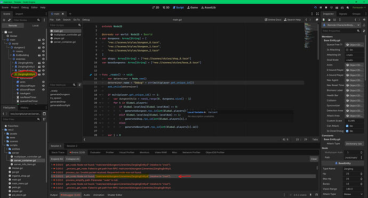
Task: Click the sort properties icon beside Filter Properties
Action: [x=364, y=31]
